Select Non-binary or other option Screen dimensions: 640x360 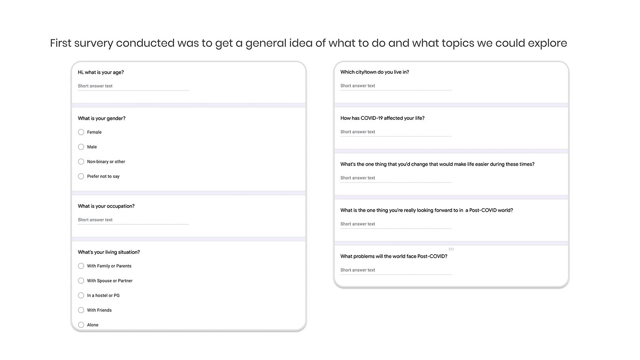pyautogui.click(x=81, y=162)
